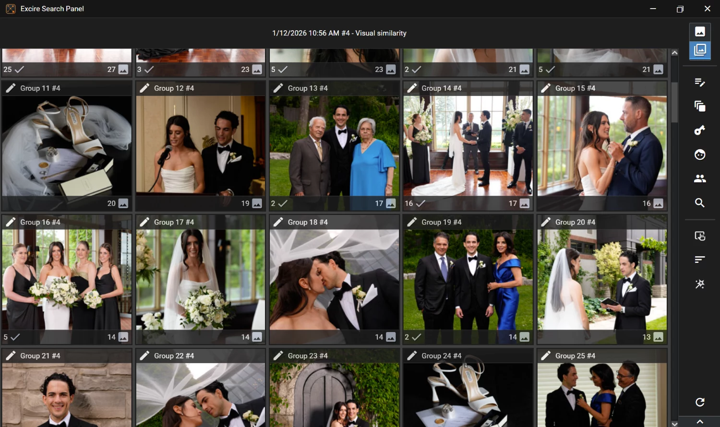Screen dimensions: 720x427
Task: Open Group 11 shoes and veil thumbnail
Action: (x=67, y=146)
